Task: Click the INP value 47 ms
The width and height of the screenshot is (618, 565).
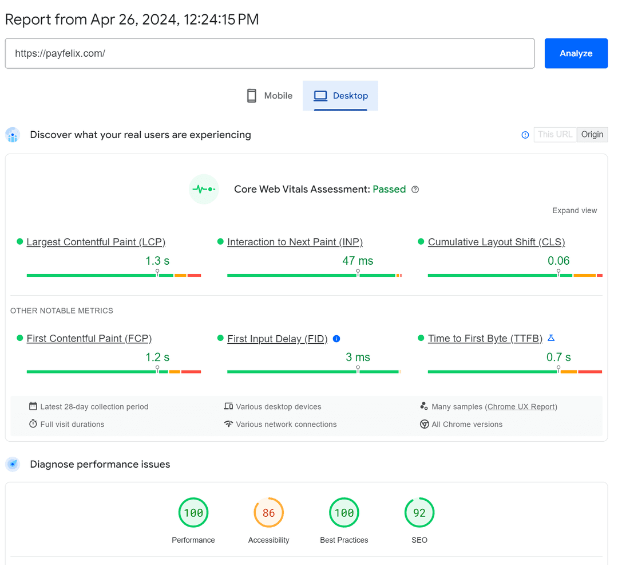Action: [358, 261]
